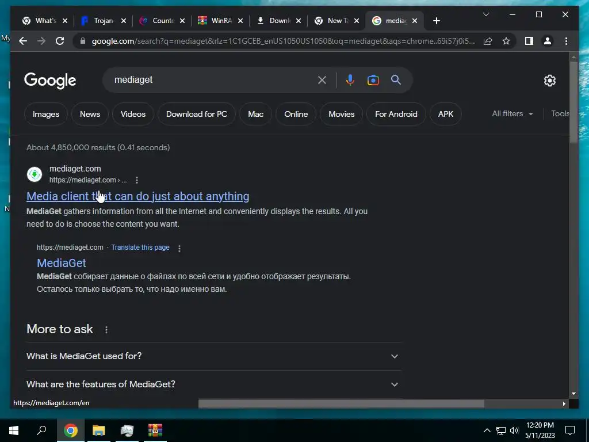
Task: Go back with the browser back arrow
Action: pyautogui.click(x=23, y=41)
